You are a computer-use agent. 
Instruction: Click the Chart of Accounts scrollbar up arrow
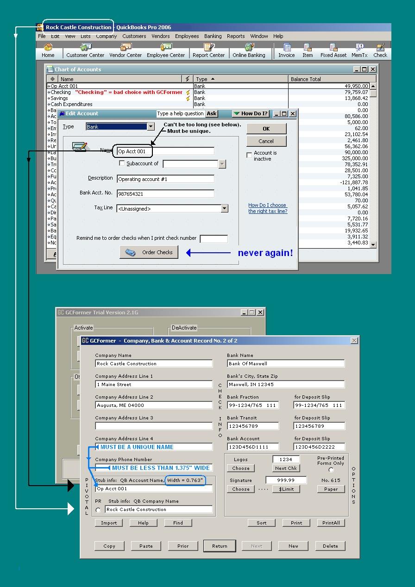pos(373,86)
